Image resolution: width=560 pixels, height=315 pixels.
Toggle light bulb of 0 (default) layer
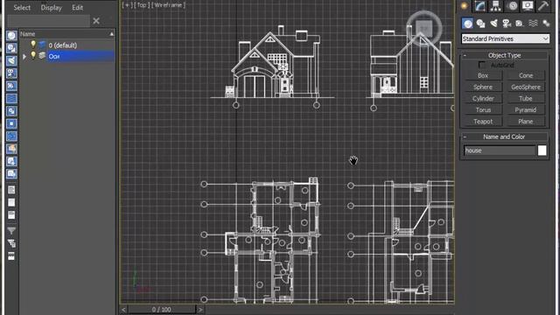click(x=33, y=45)
